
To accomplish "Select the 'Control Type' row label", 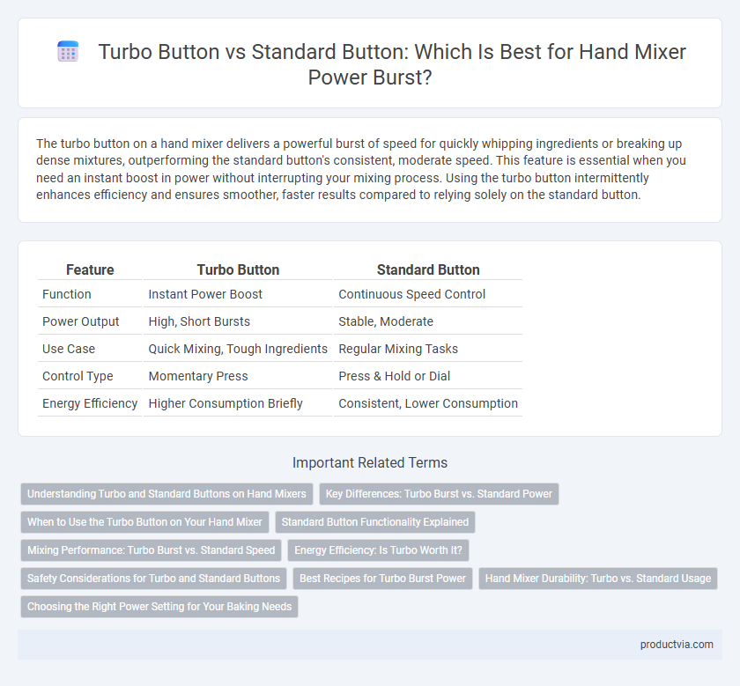I will coord(78,377).
